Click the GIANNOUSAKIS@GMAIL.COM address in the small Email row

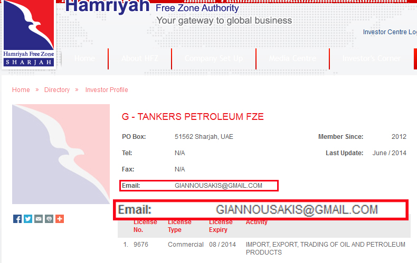tap(219, 186)
